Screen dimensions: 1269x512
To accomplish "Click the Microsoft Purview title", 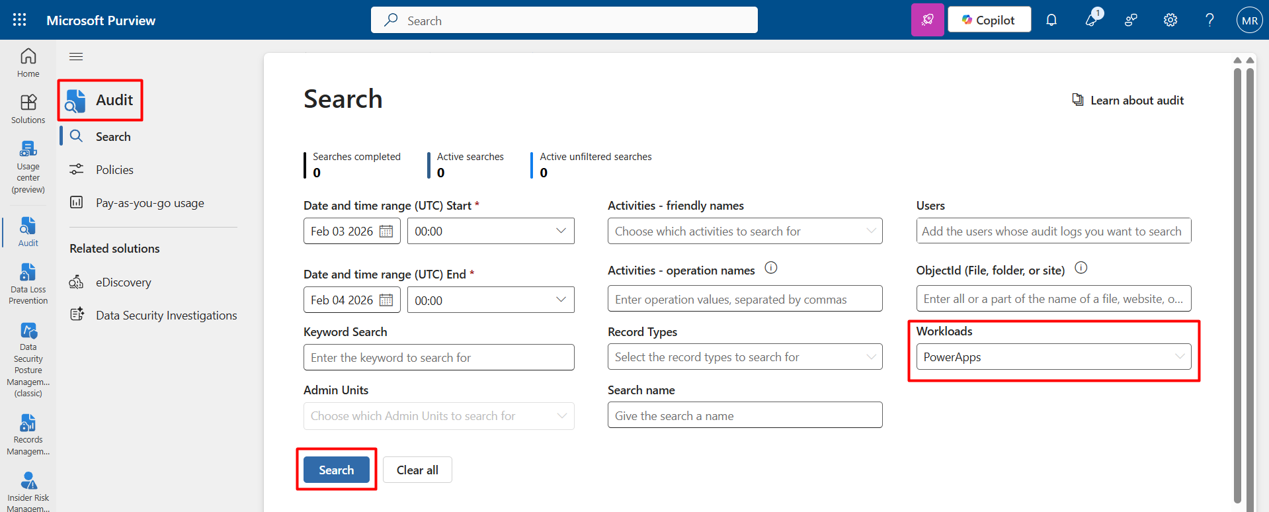I will pos(101,21).
